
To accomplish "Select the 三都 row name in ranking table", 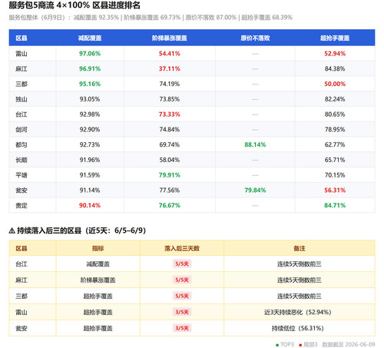I will (x=22, y=84).
